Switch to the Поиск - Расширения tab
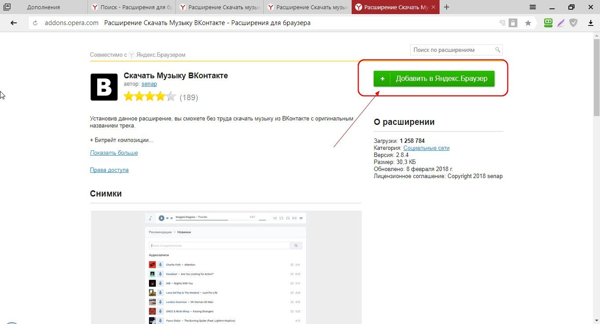The width and height of the screenshot is (600, 324). [x=132, y=7]
